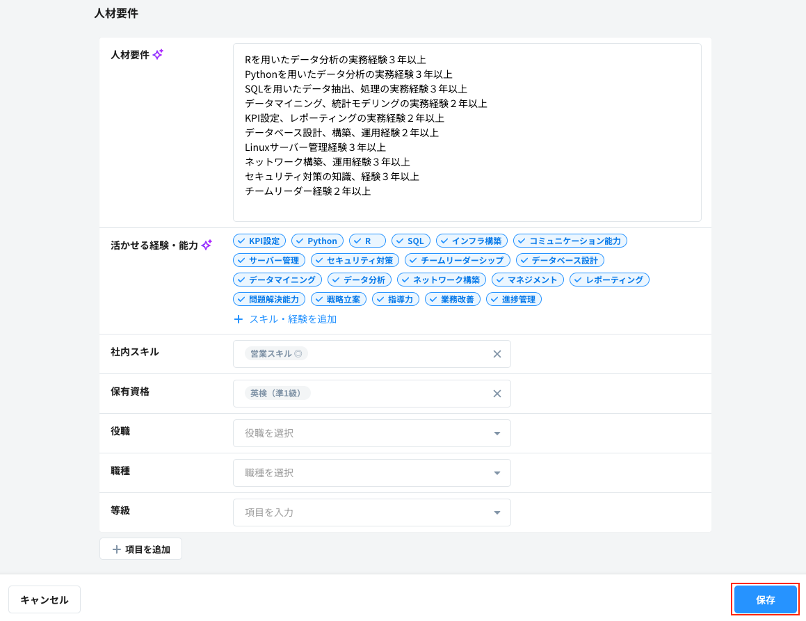This screenshot has width=806, height=621.
Task: Click the checkmark icon inside the R chip
Action: click(x=358, y=241)
